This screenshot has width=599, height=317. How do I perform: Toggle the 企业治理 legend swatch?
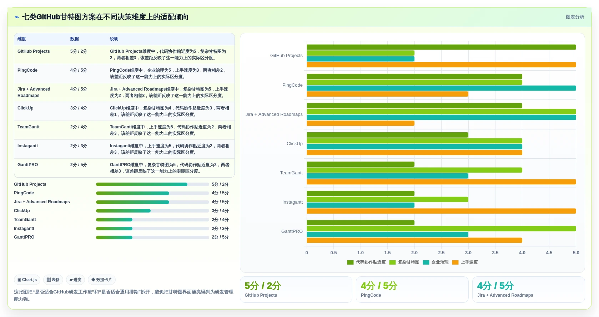coord(426,262)
